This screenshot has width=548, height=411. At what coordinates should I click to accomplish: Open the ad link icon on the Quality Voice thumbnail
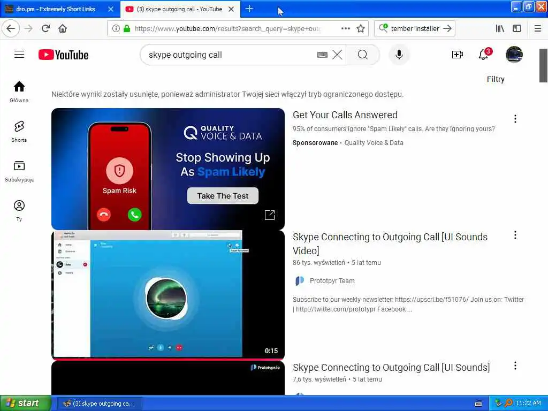[270, 215]
